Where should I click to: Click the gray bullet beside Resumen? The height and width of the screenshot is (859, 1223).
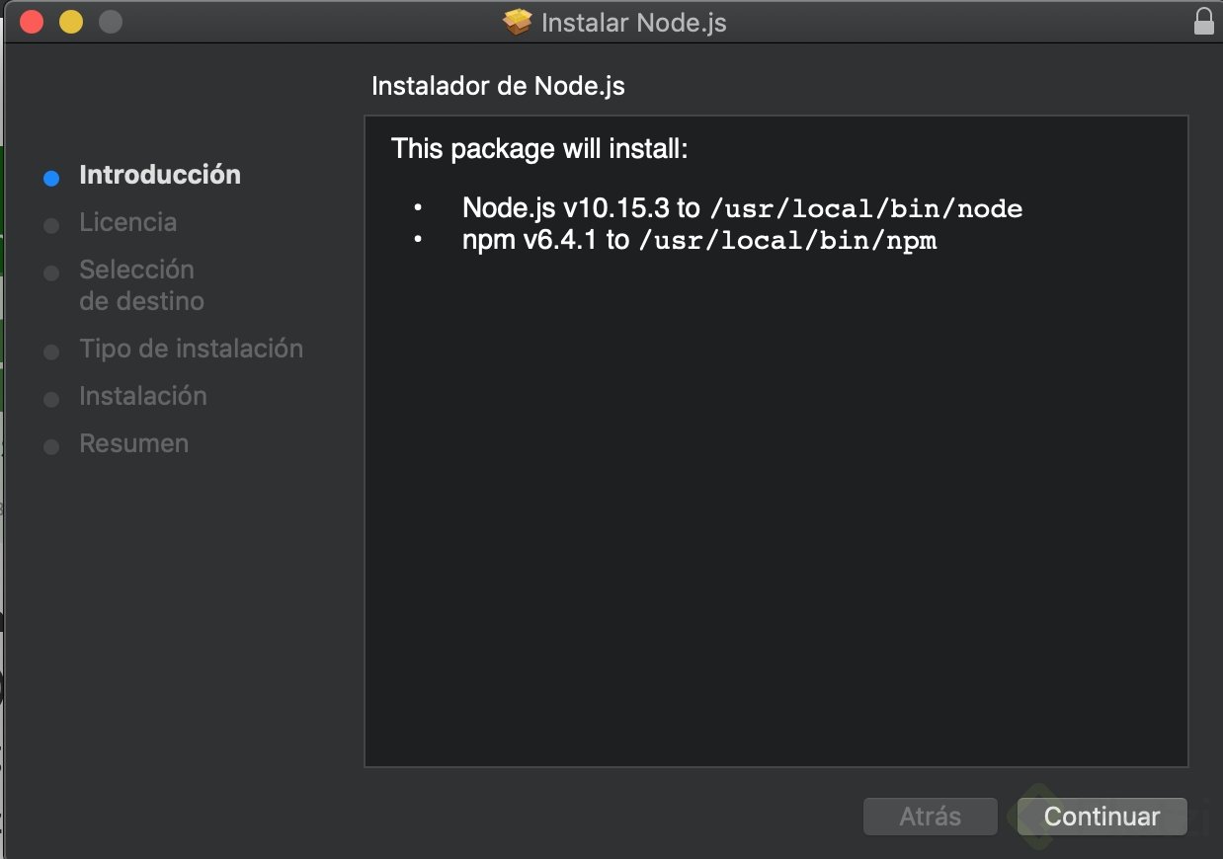52,447
